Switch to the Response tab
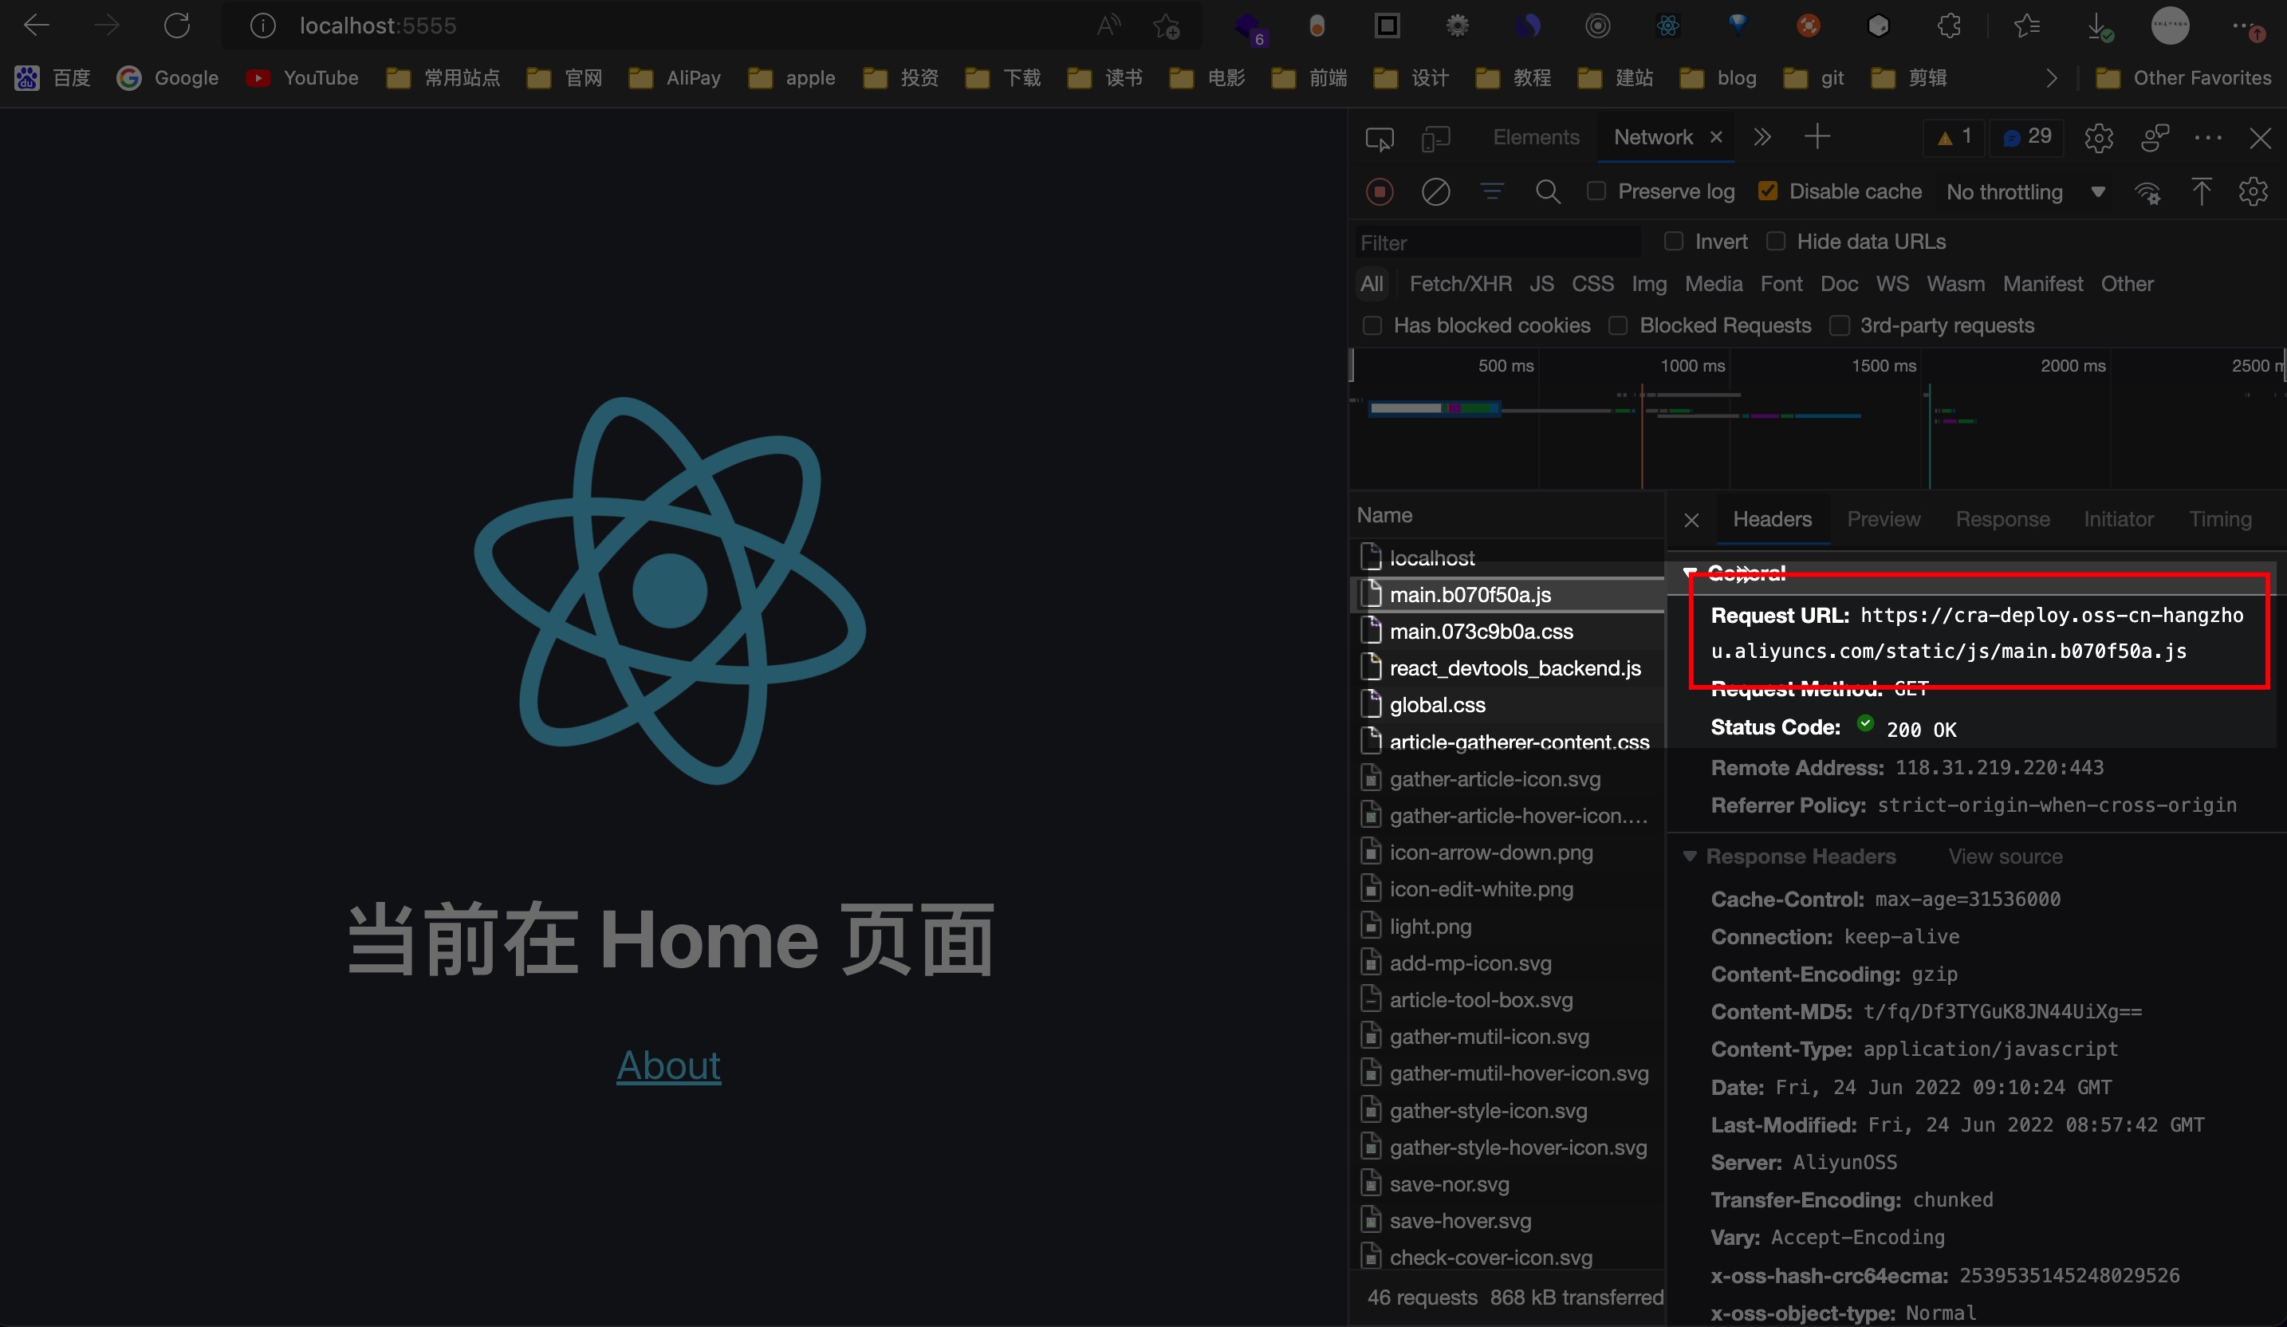The image size is (2287, 1327). pos(2003,519)
